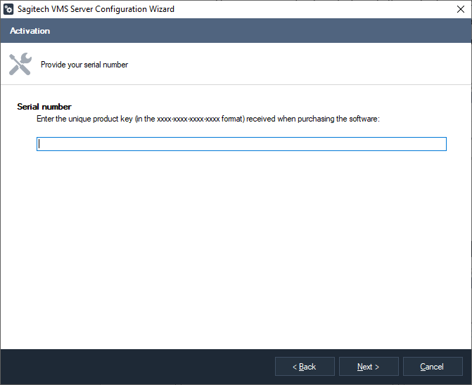Click the bold 'Serial number' label

point(44,107)
